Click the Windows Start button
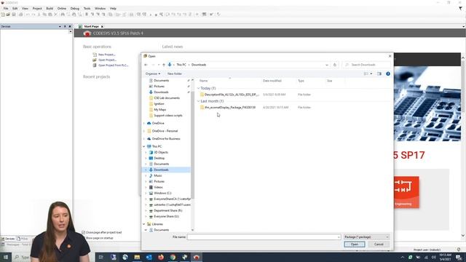 click(x=6, y=257)
